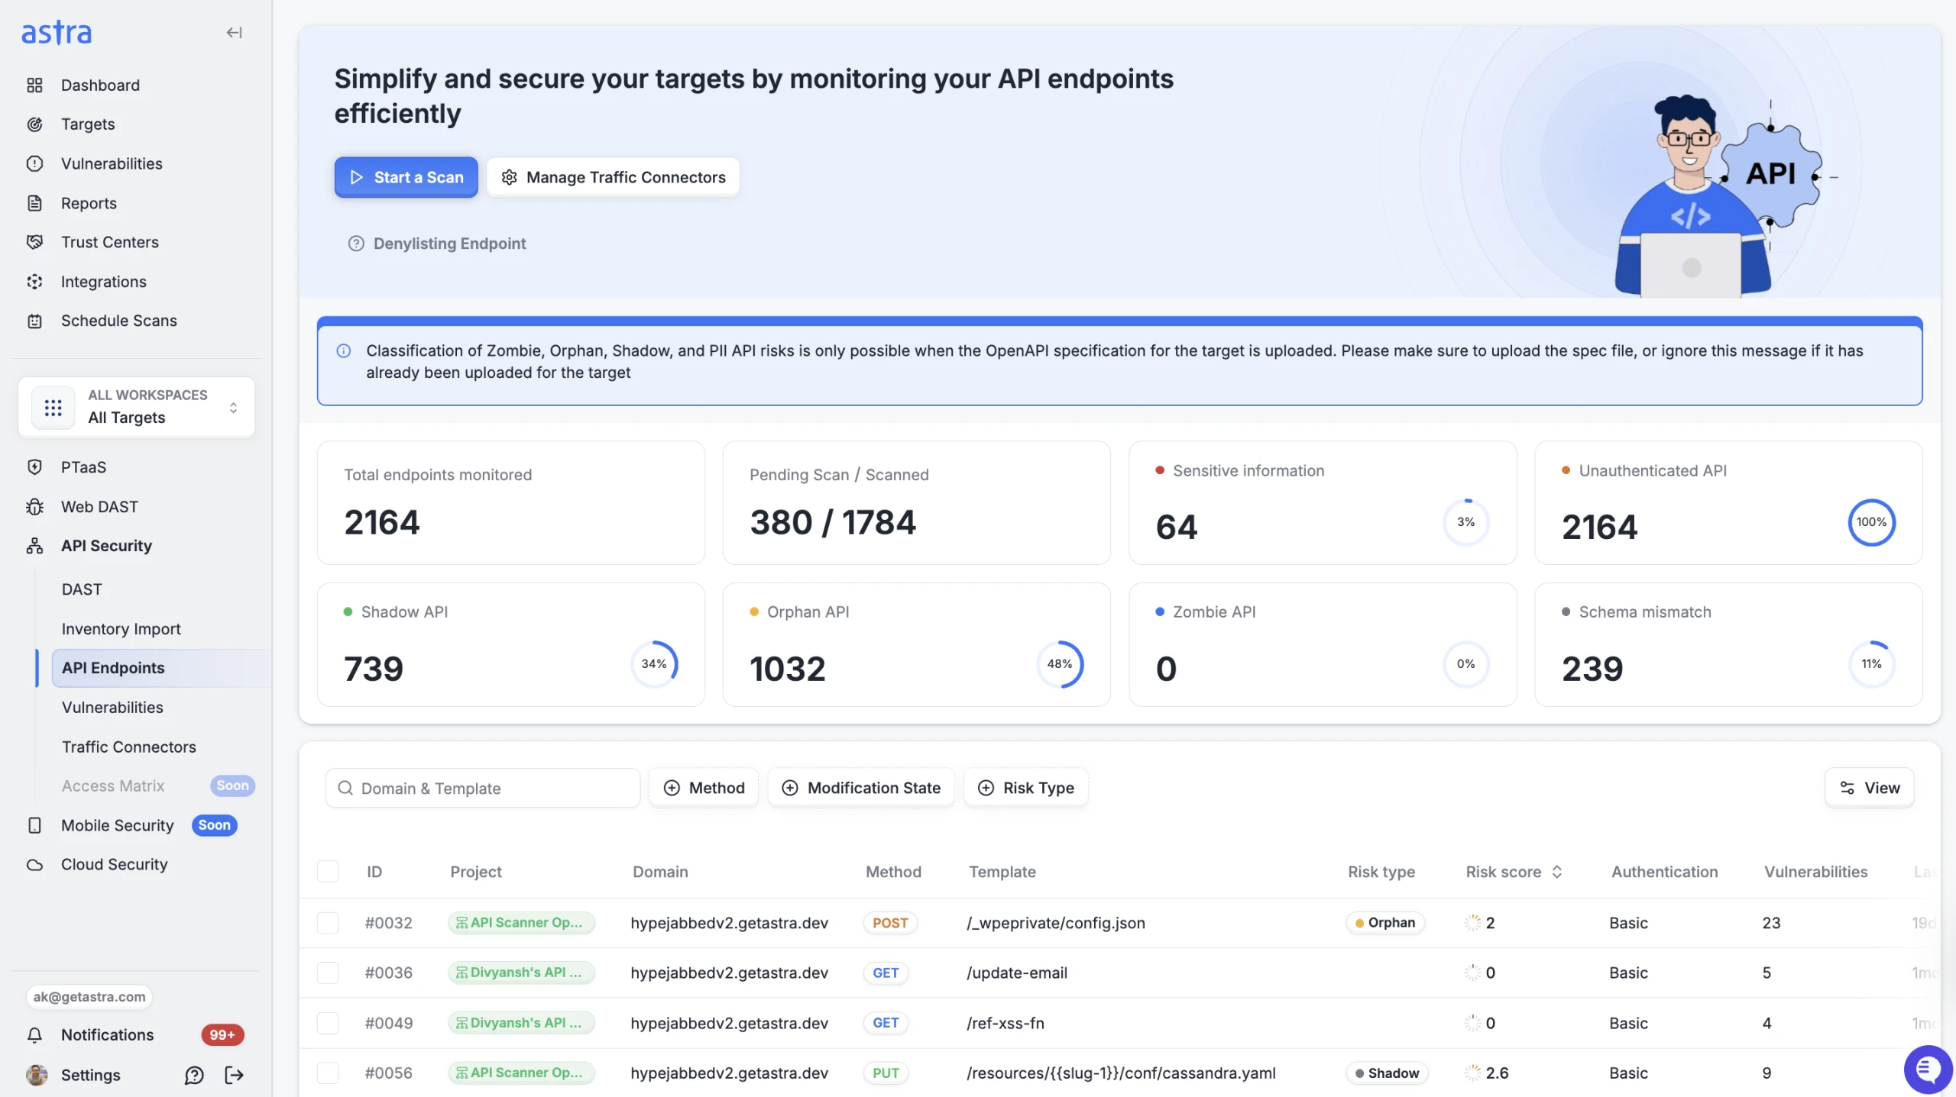Select the checkbox for row #0032
The width and height of the screenshot is (1956, 1097).
pyautogui.click(x=329, y=922)
